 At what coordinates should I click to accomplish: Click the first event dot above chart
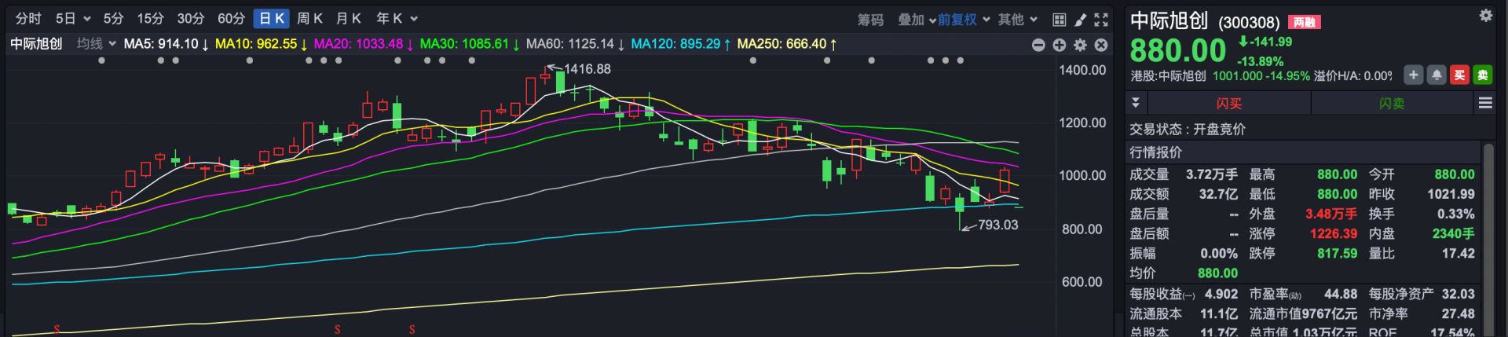(x=101, y=60)
